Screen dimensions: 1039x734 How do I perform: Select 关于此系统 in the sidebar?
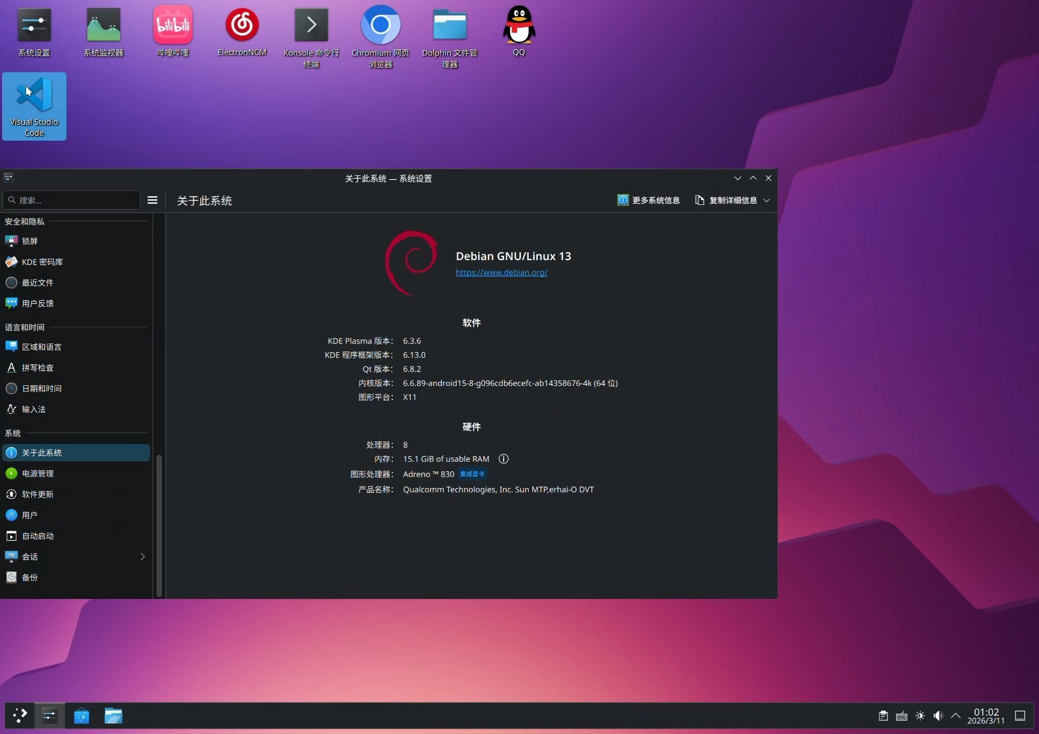[x=76, y=453]
